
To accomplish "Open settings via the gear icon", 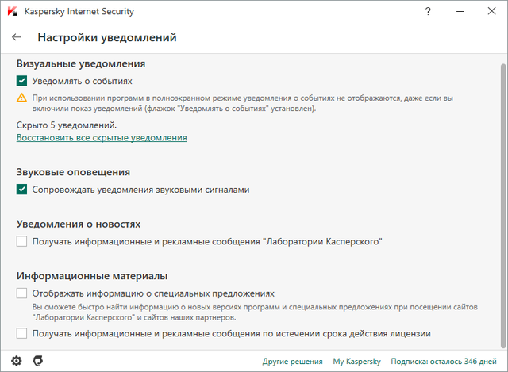I will [16, 361].
